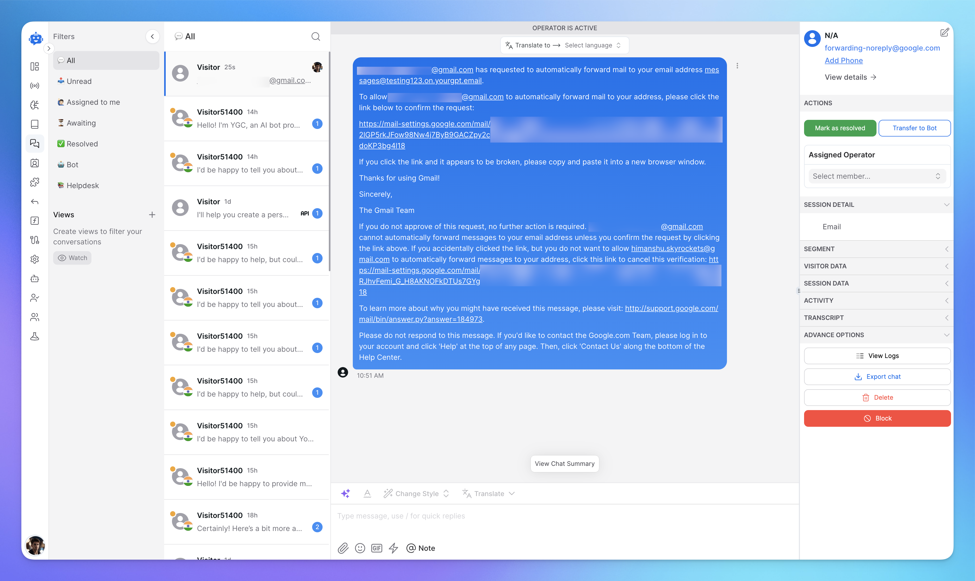
Task: Click the AI sparkle assist icon
Action: tap(345, 493)
